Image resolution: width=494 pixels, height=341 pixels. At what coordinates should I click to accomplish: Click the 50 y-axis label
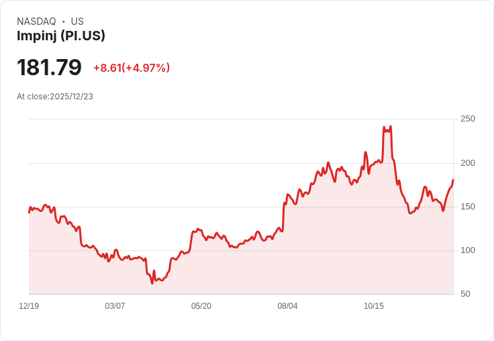[464, 294]
